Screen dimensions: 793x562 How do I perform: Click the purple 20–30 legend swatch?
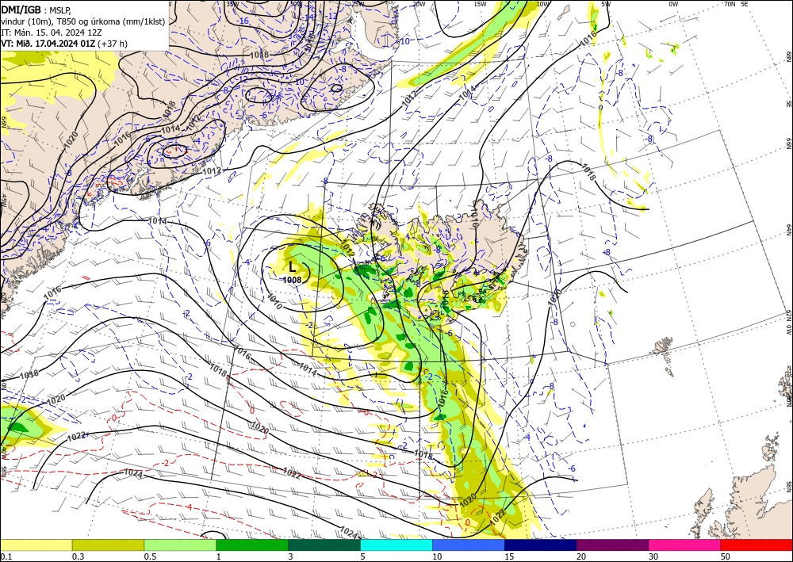[612, 545]
